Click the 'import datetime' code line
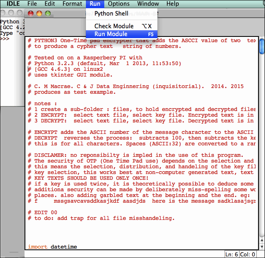 coord(52,247)
